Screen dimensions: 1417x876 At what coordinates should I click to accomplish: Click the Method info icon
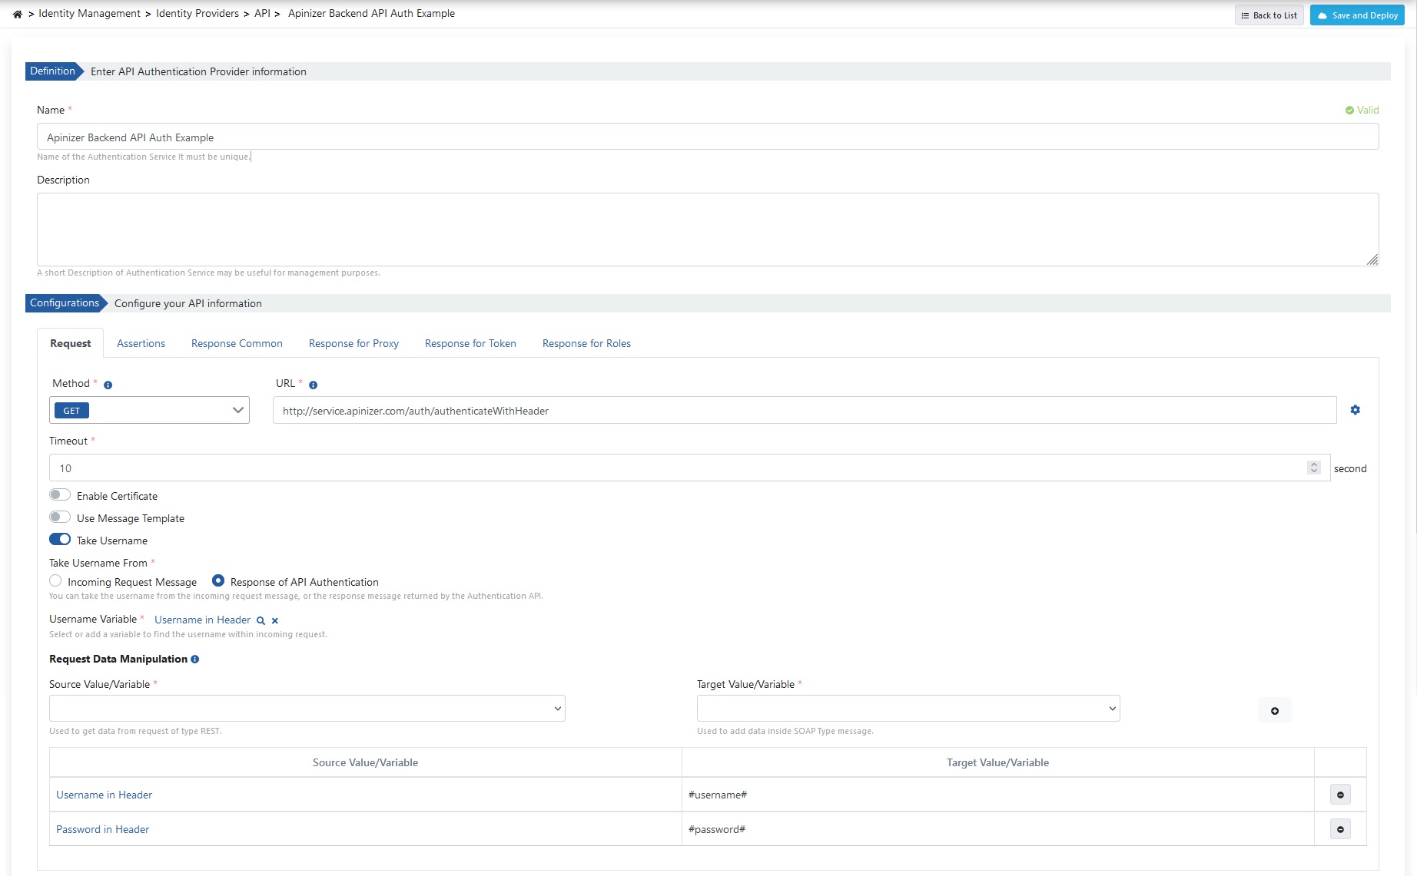coord(108,385)
